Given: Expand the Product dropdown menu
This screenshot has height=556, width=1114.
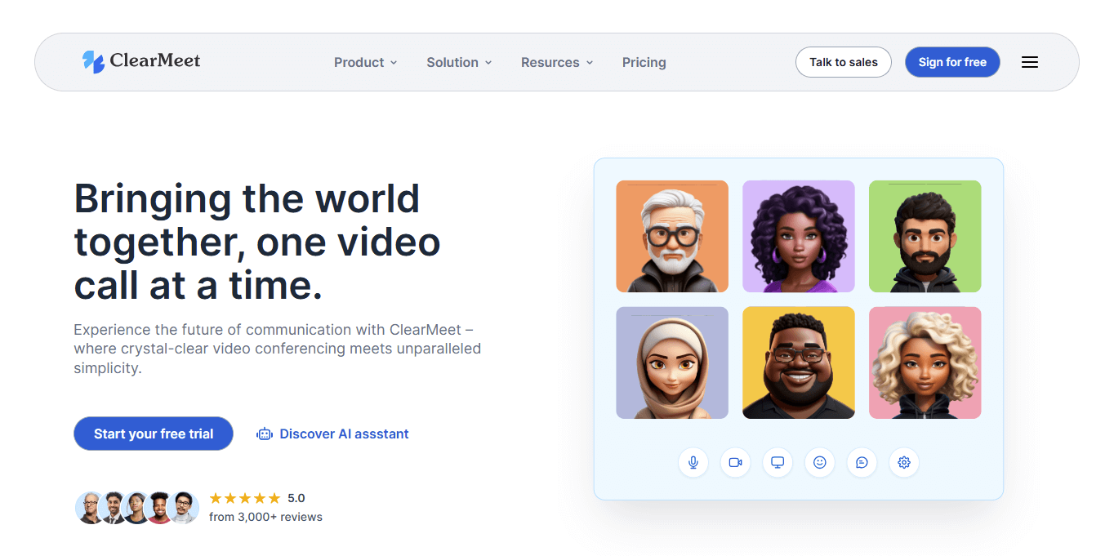Looking at the screenshot, I should click(365, 62).
